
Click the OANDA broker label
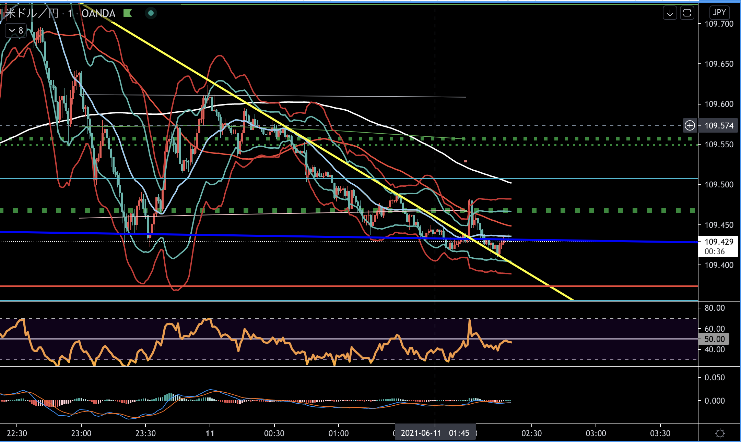98,13
